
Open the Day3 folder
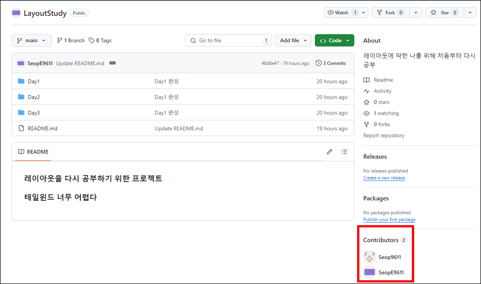pyautogui.click(x=34, y=113)
